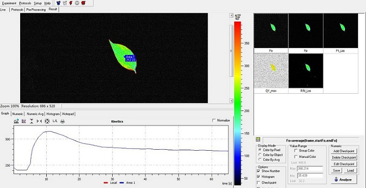Toggle the Show Number option
The image size is (366, 188).
click(258, 171)
